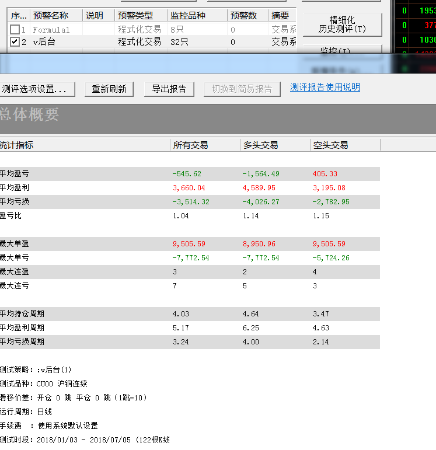Click the 平均亏损周期 row label
The image size is (436, 450).
[x=22, y=341]
